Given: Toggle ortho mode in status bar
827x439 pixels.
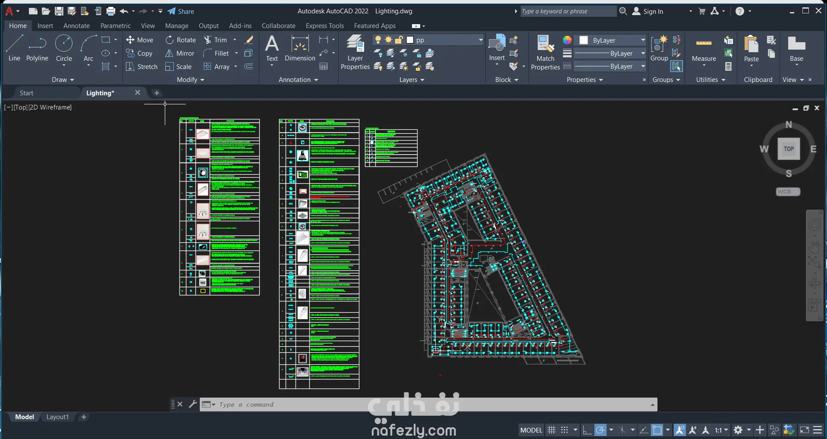Looking at the screenshot, I should pyautogui.click(x=587, y=430).
